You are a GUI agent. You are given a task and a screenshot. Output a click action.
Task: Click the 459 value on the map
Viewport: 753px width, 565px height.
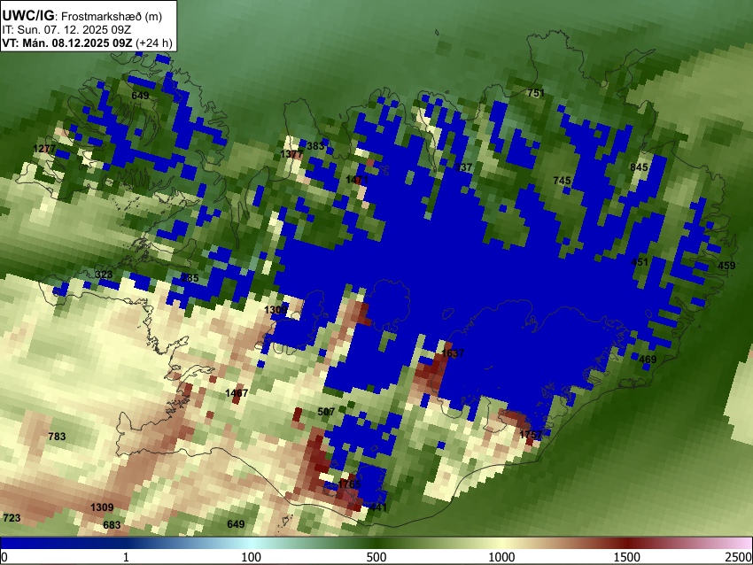click(x=726, y=266)
